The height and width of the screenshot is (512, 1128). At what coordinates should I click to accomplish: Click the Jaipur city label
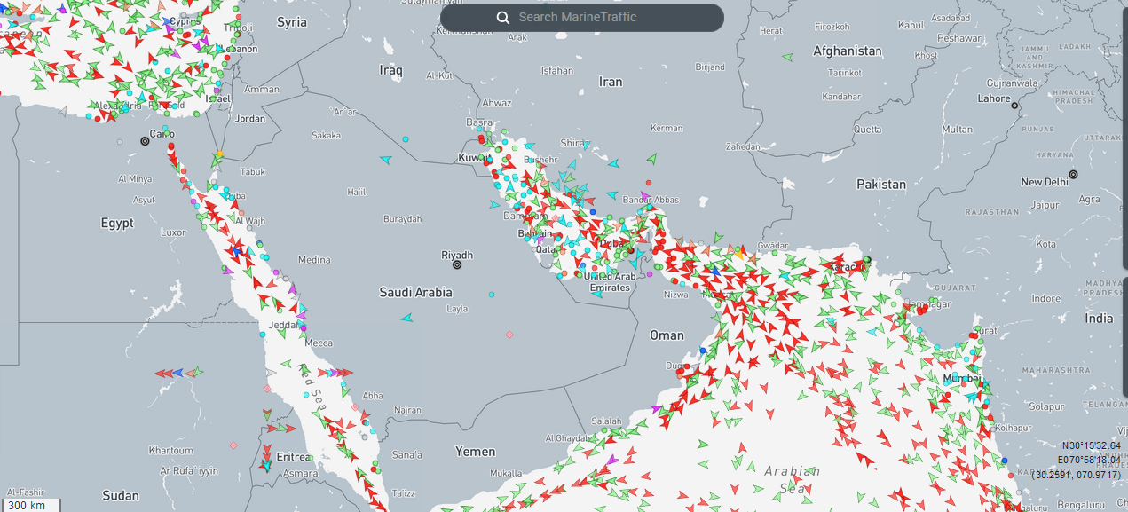(1044, 205)
